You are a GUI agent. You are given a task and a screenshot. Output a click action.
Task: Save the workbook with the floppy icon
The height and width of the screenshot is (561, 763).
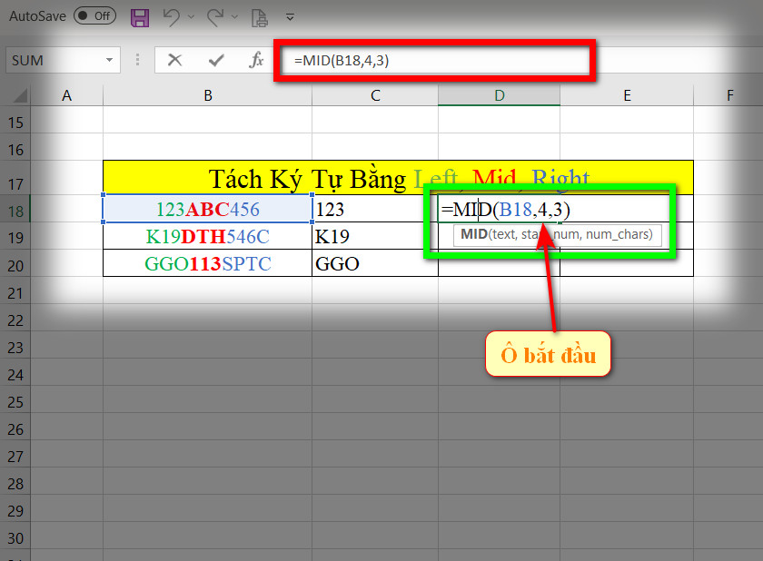[140, 17]
